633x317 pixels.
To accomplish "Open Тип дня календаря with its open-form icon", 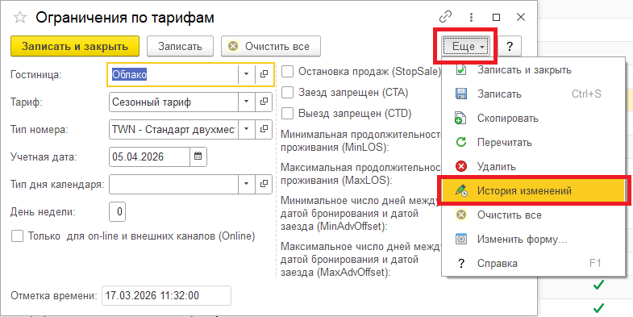I will click(x=264, y=184).
